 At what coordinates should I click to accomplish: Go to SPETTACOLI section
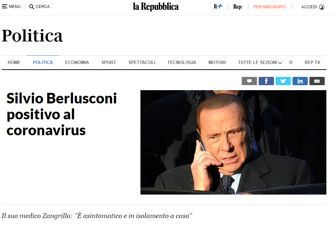pos(142,62)
